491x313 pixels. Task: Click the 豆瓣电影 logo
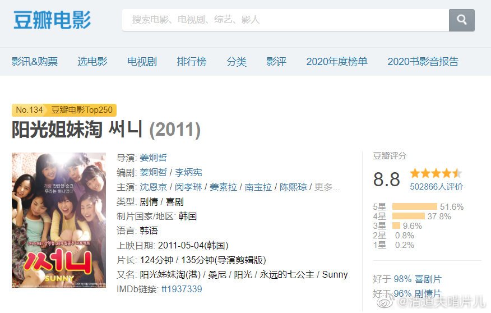[x=52, y=20]
